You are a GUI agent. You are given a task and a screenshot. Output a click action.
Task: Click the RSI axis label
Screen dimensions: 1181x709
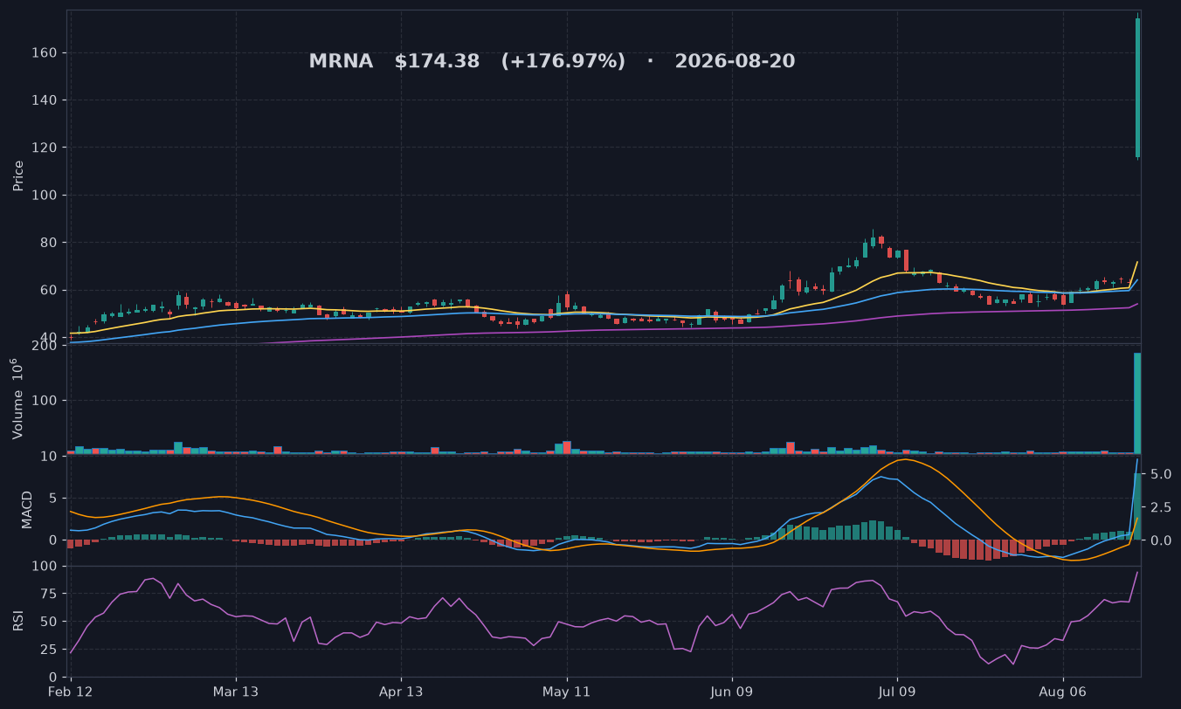[18, 621]
